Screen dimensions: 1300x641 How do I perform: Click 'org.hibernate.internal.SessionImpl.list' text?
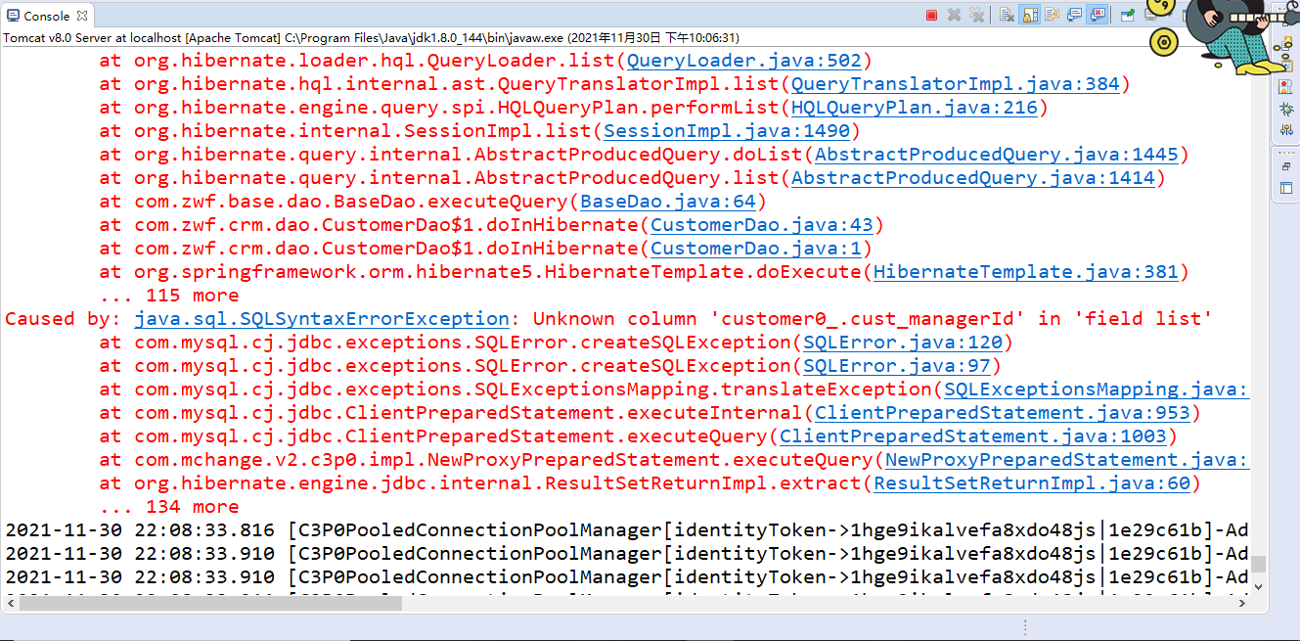tap(363, 131)
